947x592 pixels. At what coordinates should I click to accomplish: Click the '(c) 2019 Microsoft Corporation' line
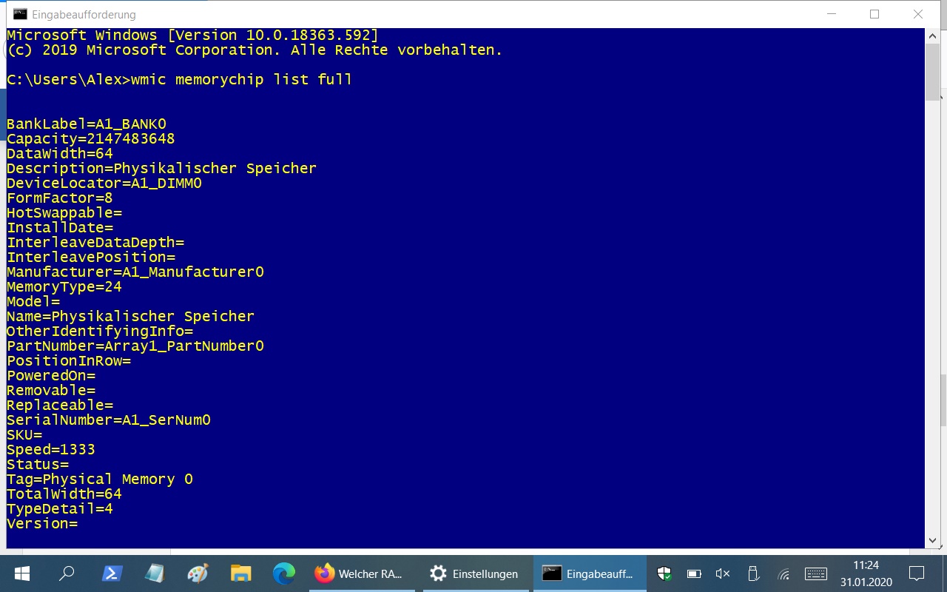pyautogui.click(x=255, y=50)
